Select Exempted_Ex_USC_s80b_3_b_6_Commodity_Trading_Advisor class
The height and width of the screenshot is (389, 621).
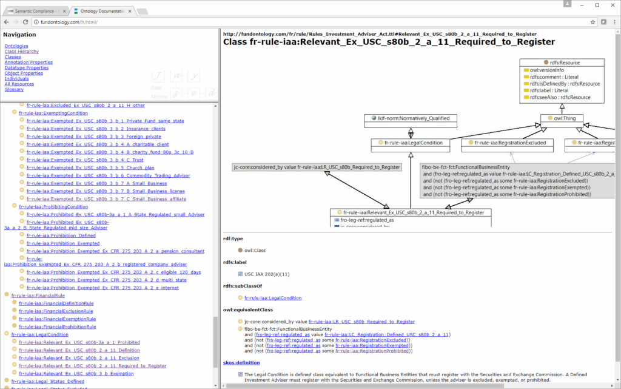109,175
